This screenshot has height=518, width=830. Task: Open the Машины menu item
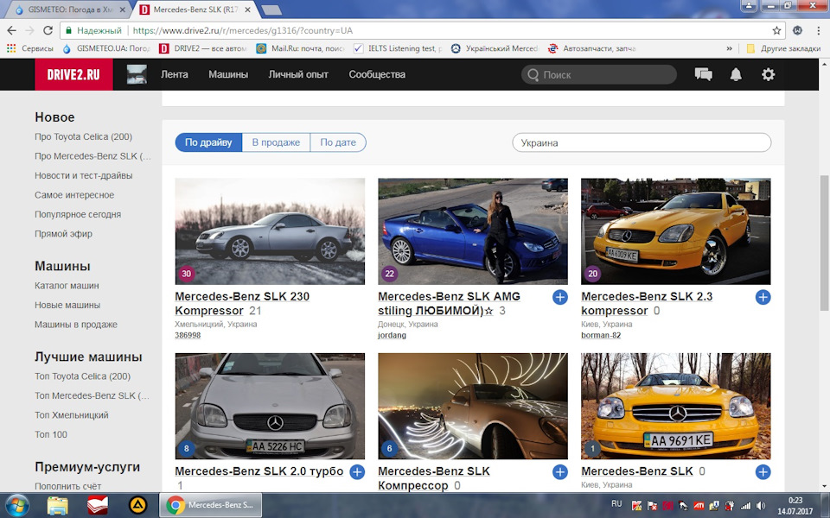(228, 74)
